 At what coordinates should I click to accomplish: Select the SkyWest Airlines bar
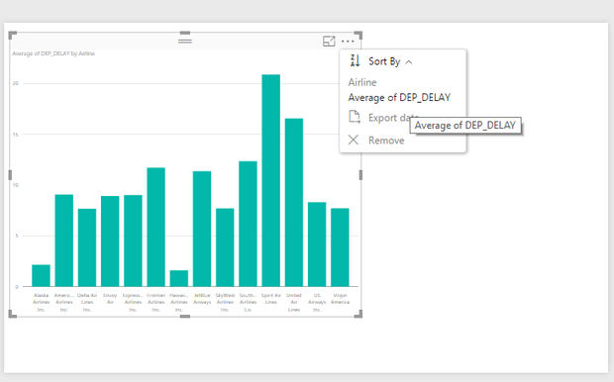pos(225,247)
